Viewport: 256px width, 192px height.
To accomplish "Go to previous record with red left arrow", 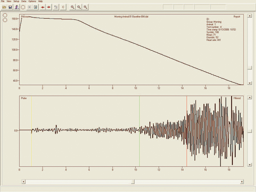I will click(x=43, y=7).
